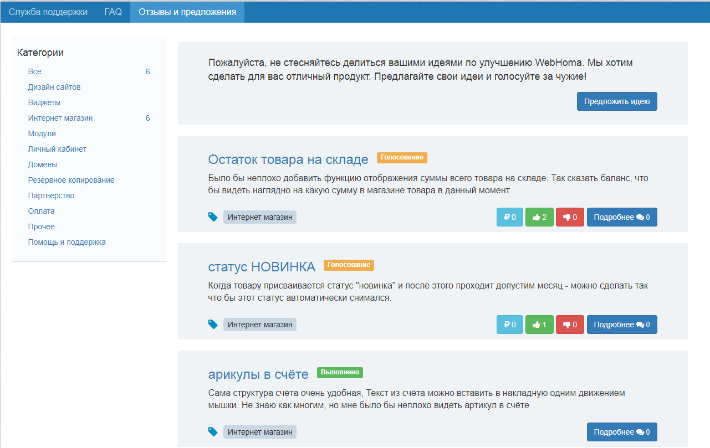Open Подробнее for статус НОВИНКА

coord(622,325)
